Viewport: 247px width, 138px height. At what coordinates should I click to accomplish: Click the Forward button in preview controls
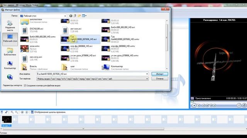coord(215,106)
